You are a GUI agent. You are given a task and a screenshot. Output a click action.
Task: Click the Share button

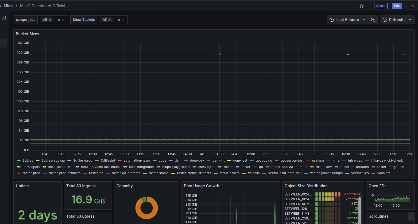[x=381, y=6]
